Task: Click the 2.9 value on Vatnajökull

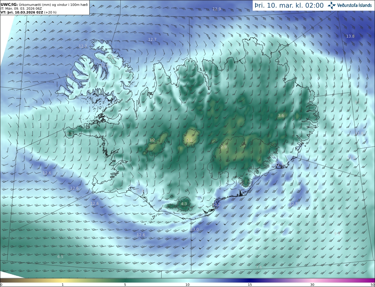Action: click(x=224, y=147)
